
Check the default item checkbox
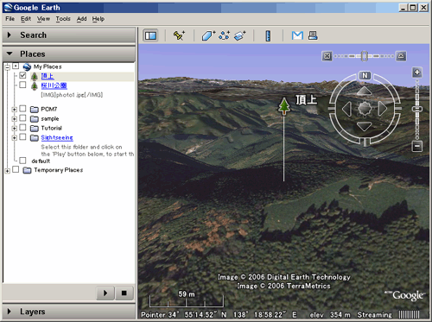click(22, 161)
